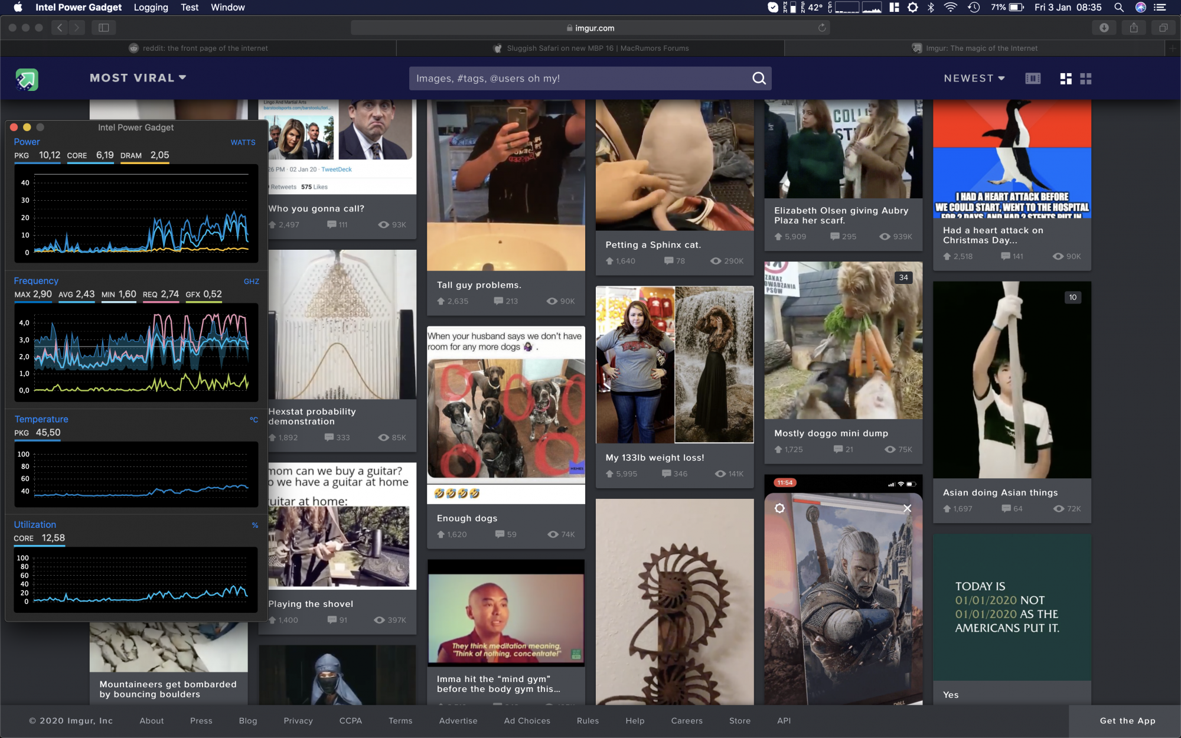Switch to reddit front page tab
This screenshot has width=1181, height=738.
click(198, 48)
